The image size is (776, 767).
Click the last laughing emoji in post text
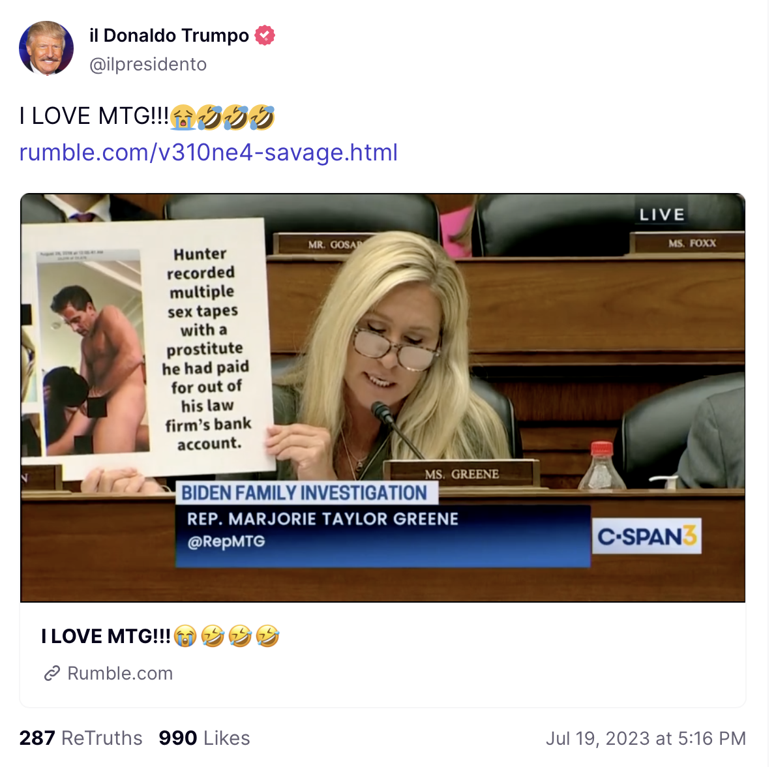[261, 117]
